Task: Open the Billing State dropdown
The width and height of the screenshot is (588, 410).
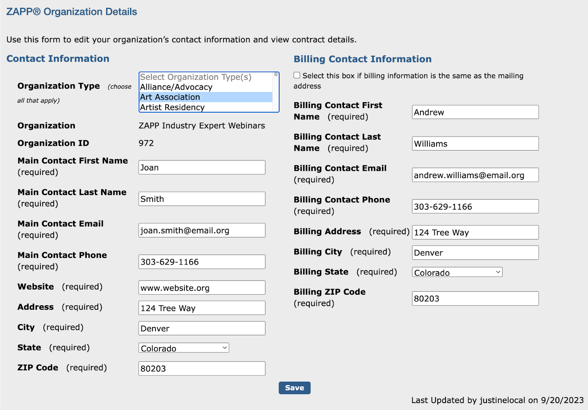Action: [457, 272]
